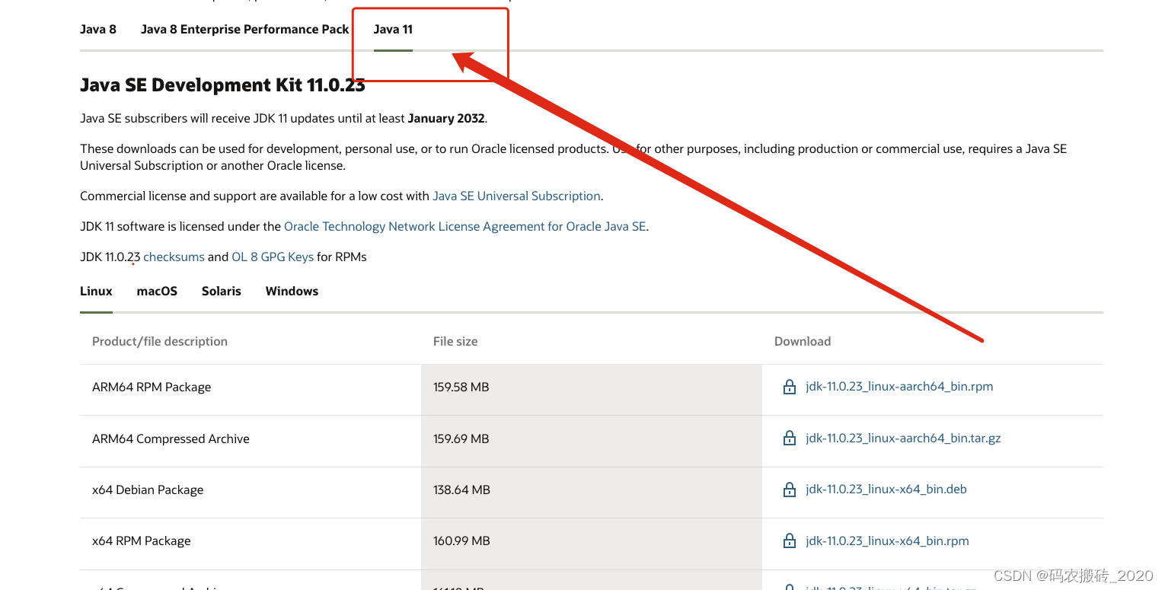This screenshot has height=590, width=1165.
Task: Click lock icon beside x64_bin.rpm download
Action: click(x=790, y=541)
